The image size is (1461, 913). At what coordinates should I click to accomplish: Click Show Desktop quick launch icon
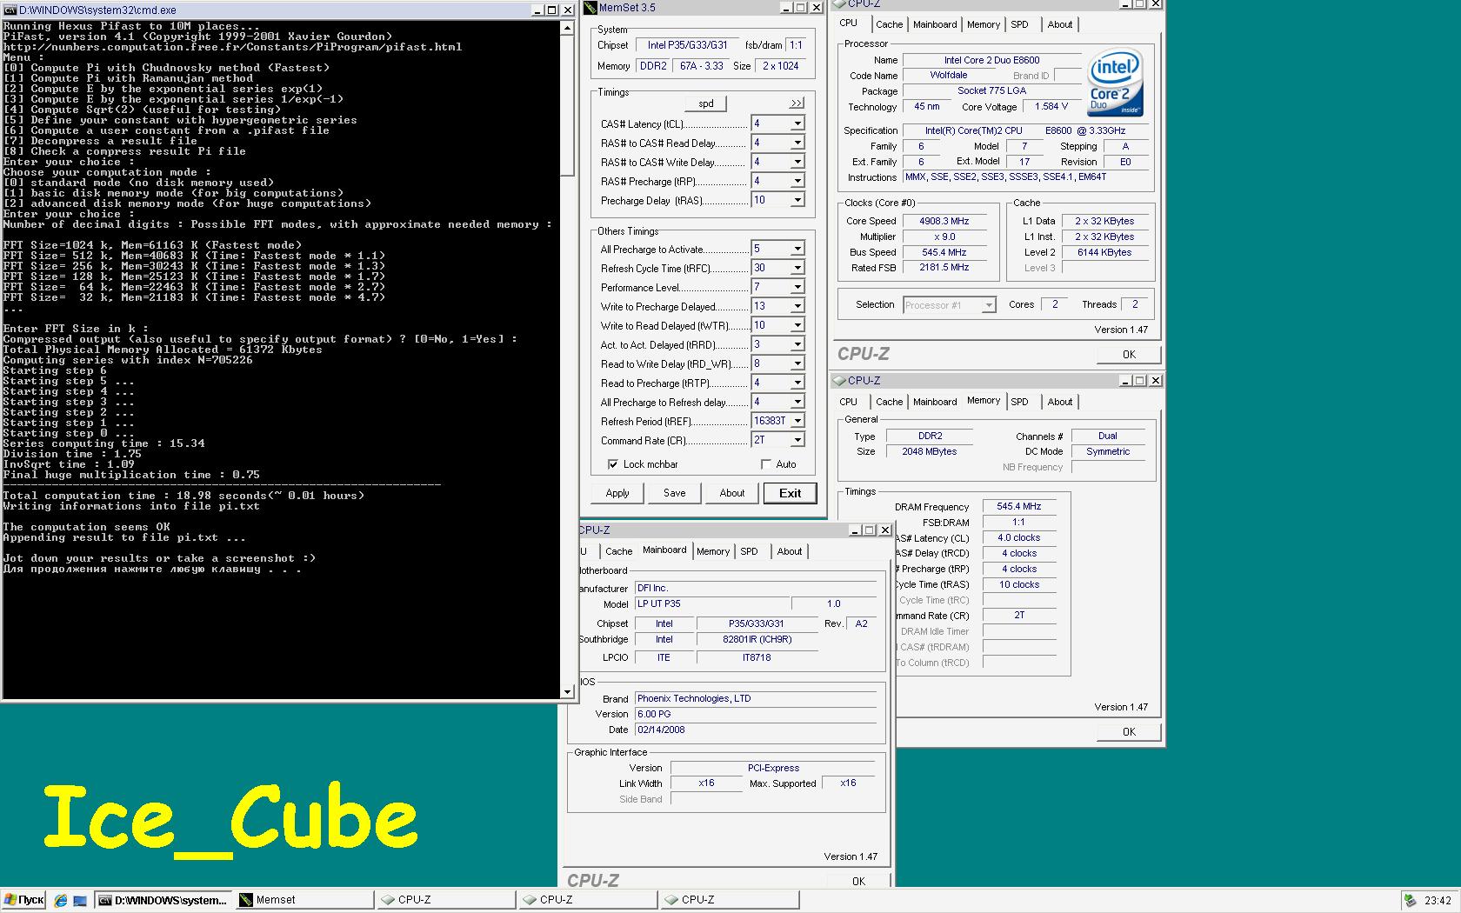[80, 900]
